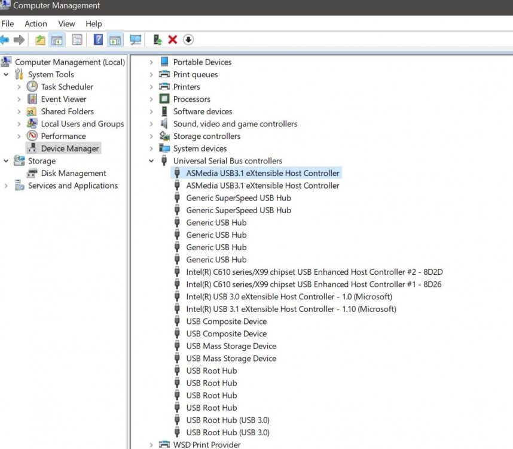Click the Up one level folder icon
Image resolution: width=513 pixels, height=449 pixels.
[40, 40]
